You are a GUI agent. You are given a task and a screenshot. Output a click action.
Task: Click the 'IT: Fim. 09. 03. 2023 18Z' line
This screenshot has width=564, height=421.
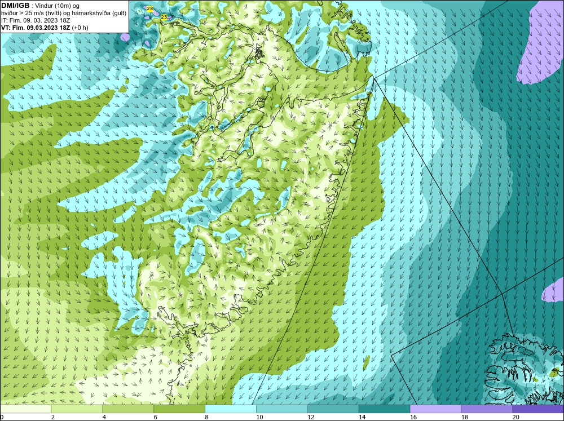(x=35, y=20)
